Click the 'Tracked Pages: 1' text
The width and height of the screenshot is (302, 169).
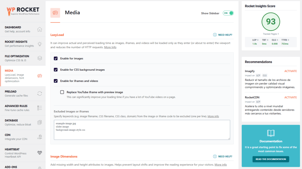pos(271,34)
